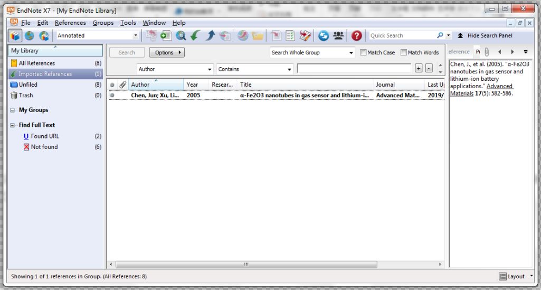
Task: Remove search row with minus button
Action: click(x=429, y=68)
